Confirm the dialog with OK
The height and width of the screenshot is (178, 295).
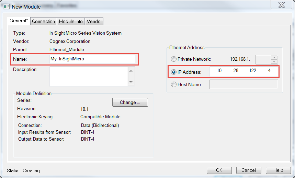pyautogui.click(x=219, y=170)
